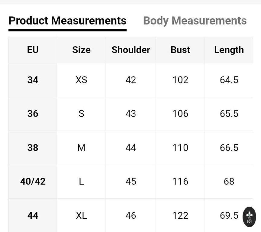
Task: Click the EU column header
Action: [x=33, y=50]
